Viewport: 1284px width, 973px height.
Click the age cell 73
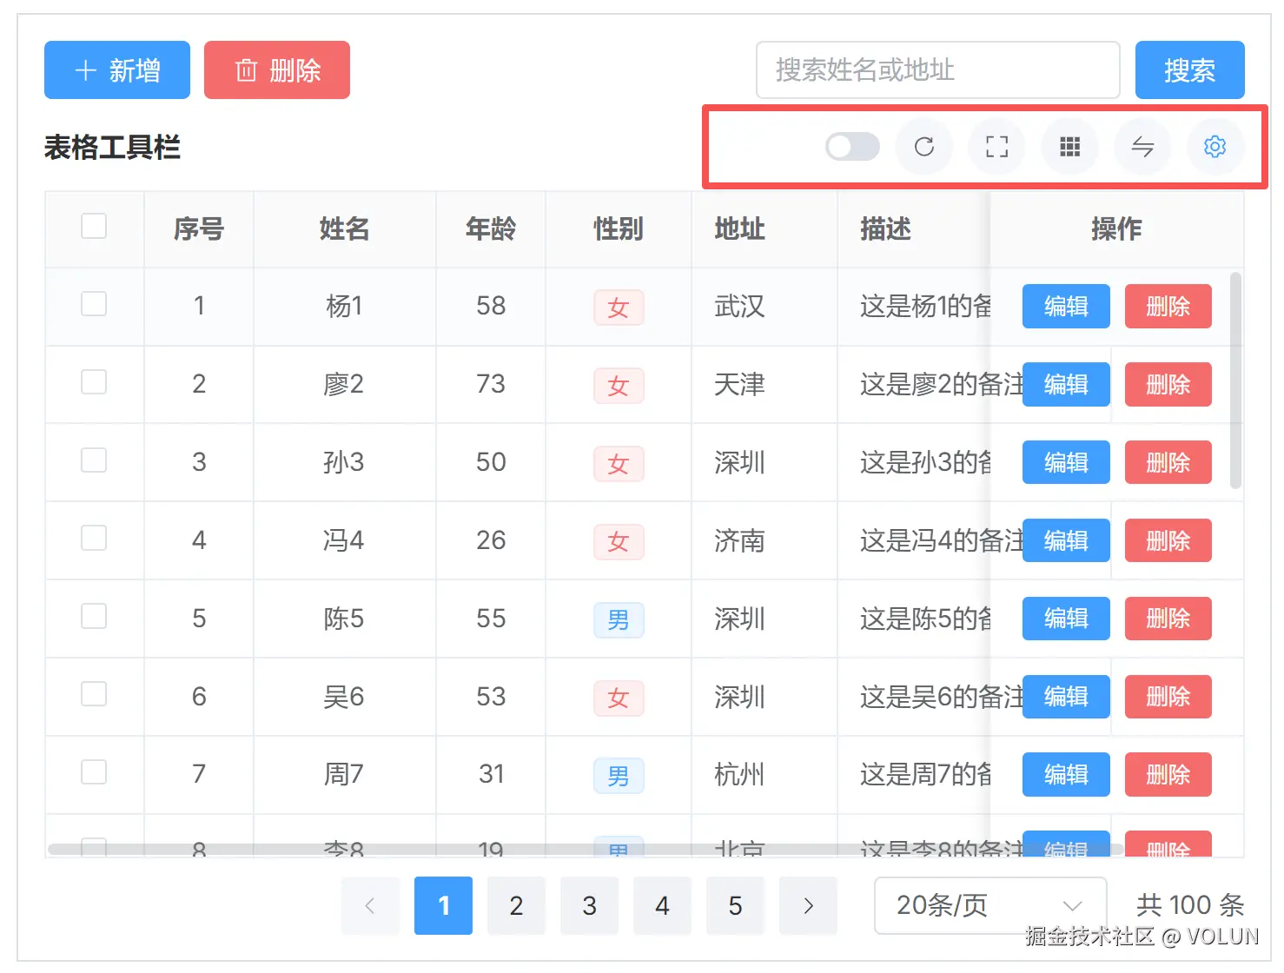(x=491, y=384)
